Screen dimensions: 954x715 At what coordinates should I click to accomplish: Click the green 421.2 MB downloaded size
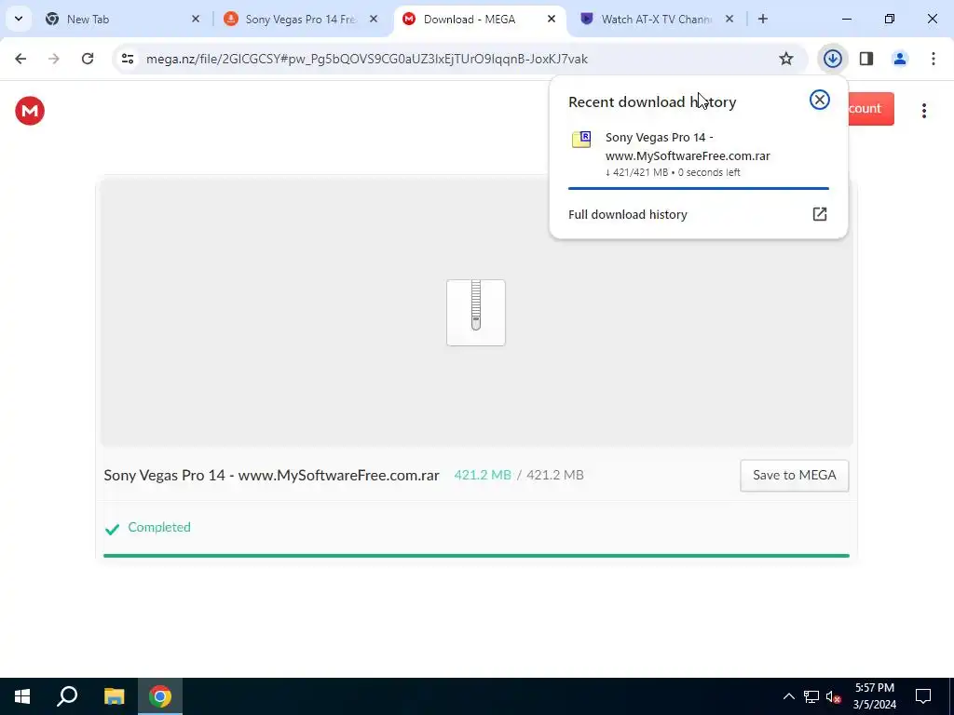483,476
